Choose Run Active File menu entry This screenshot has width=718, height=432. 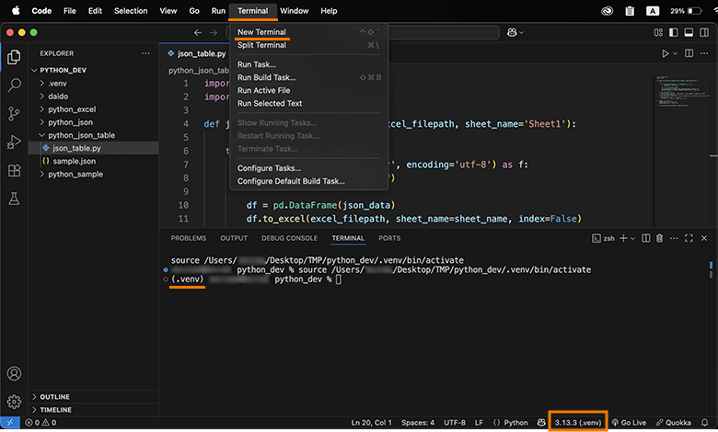point(308,90)
